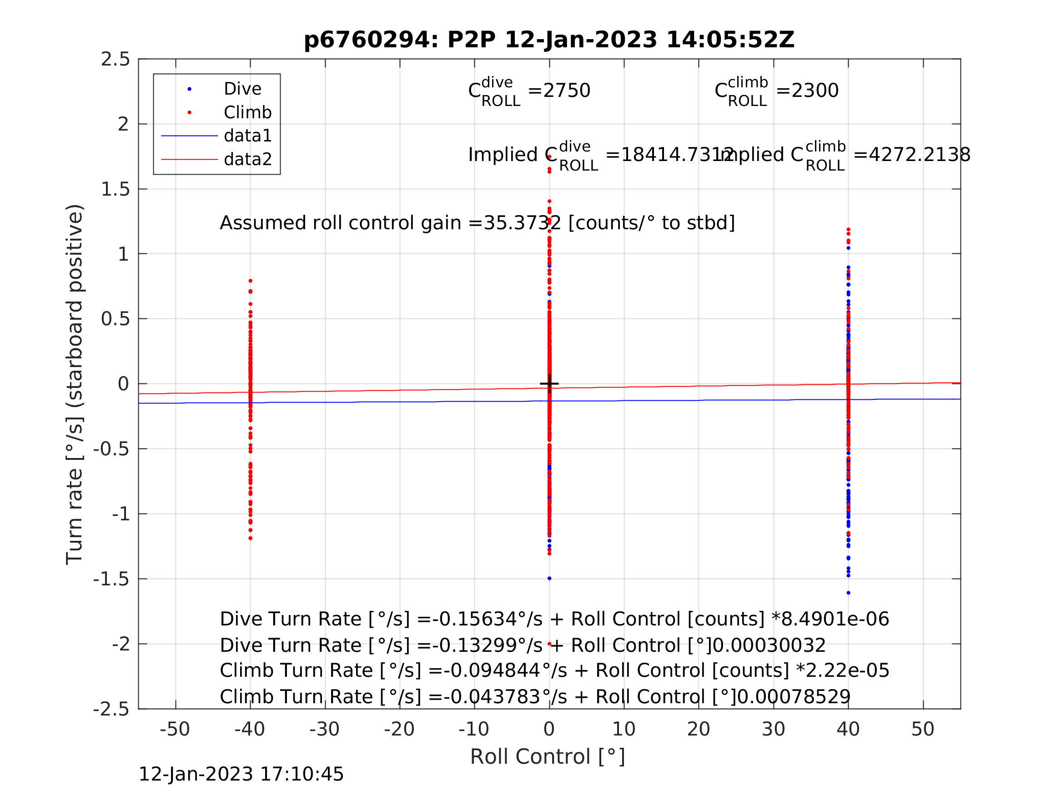Click the plot title 'p6760294: P2P 12-Jan-2023 14:05:52Z'
This screenshot has height=796, width=1061.
tap(549, 39)
